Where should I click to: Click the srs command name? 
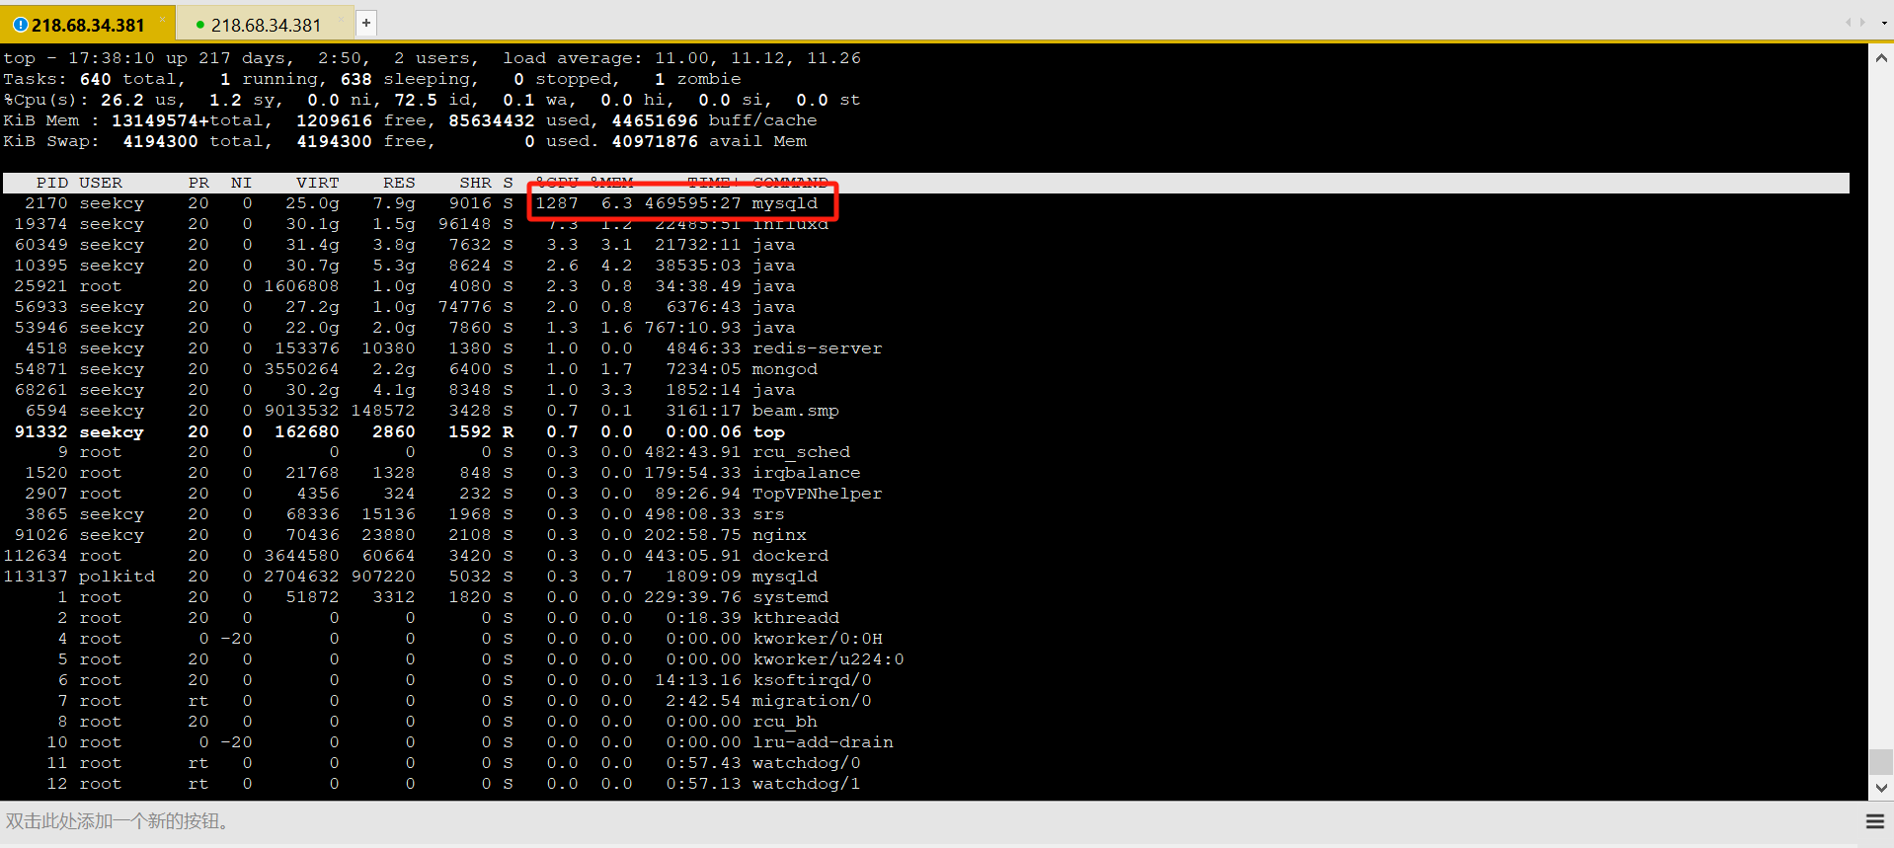coord(769,514)
